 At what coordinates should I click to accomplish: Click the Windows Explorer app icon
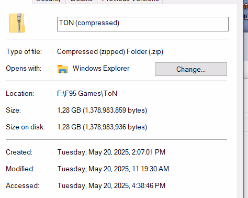pos(63,69)
